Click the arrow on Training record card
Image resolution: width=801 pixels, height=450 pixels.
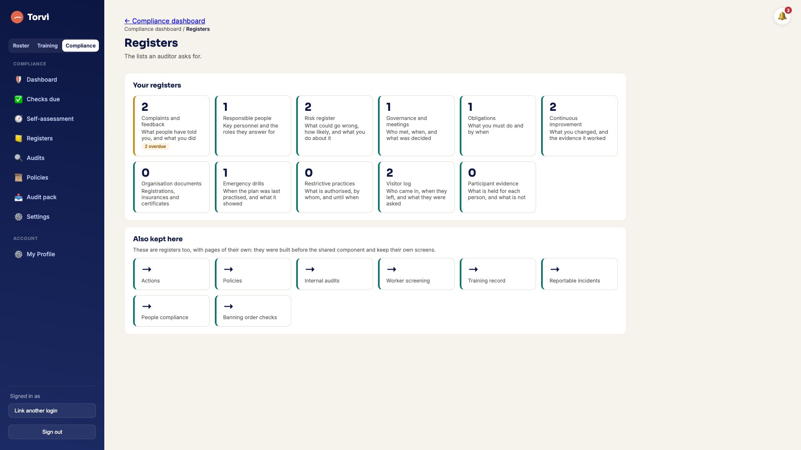473,270
